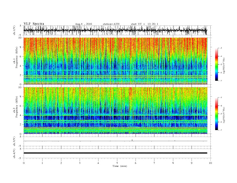Click the time axis tick label "1"
This screenshot has width=237, height=183.
42,163
